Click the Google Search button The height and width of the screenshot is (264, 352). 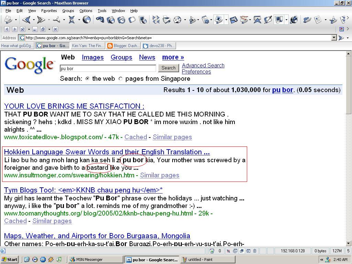click(168, 68)
